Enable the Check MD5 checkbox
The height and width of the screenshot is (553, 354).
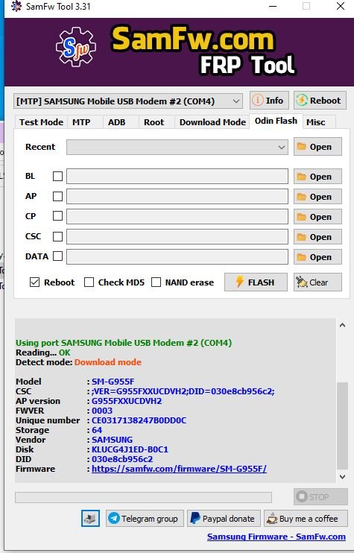pos(89,282)
